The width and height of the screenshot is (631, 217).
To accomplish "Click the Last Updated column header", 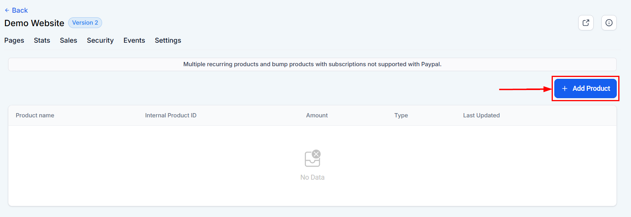I will click(481, 115).
